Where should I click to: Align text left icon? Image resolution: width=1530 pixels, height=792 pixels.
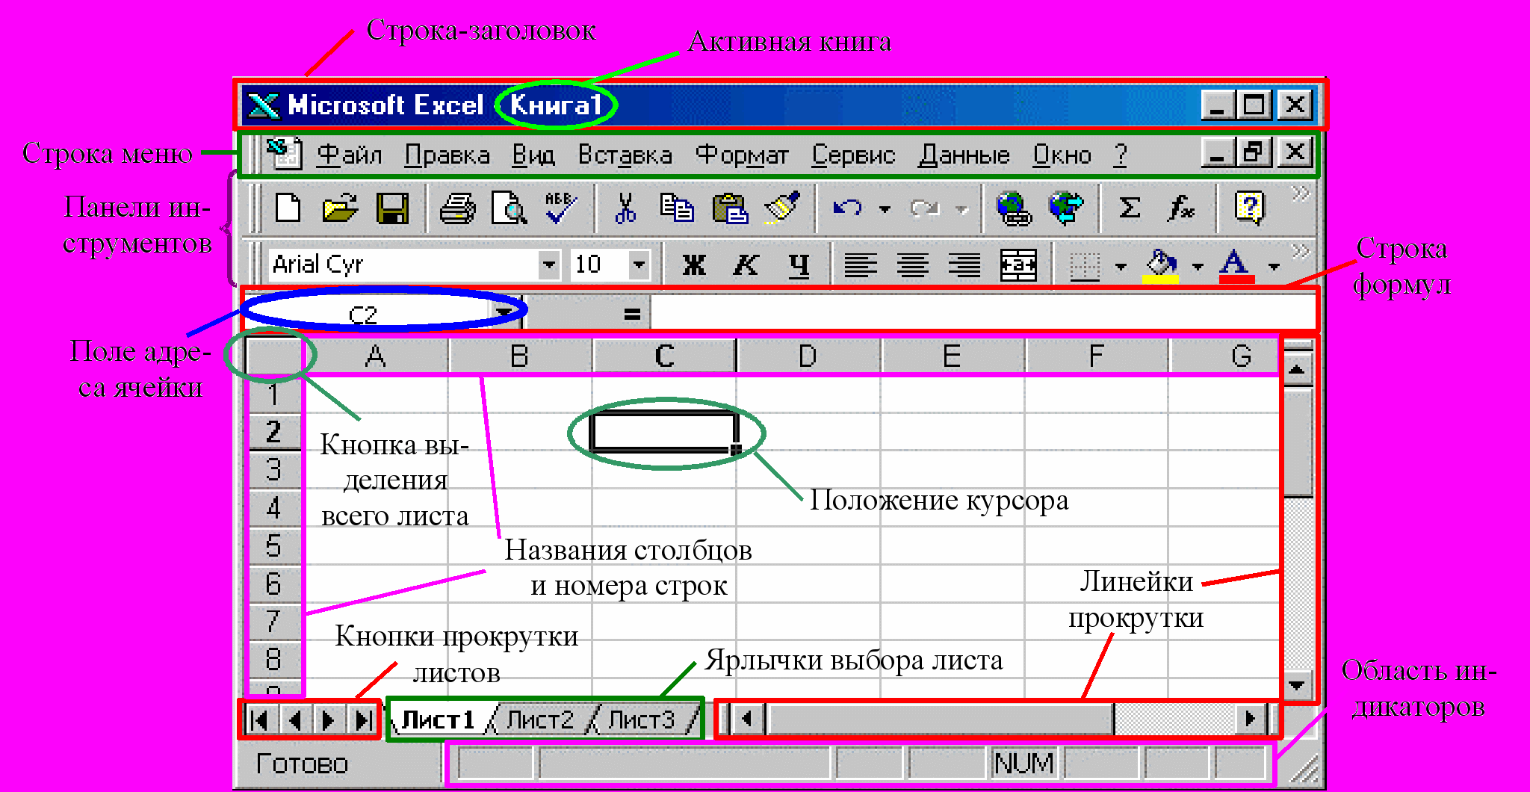tap(861, 264)
